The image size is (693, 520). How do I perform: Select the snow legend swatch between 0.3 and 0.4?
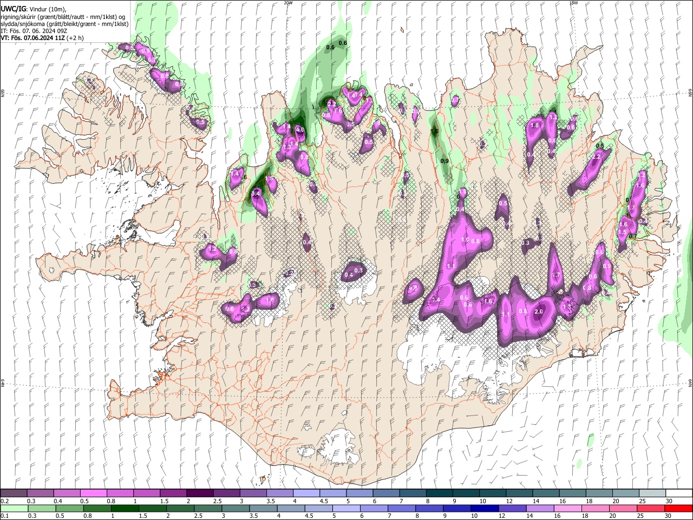click(40, 493)
